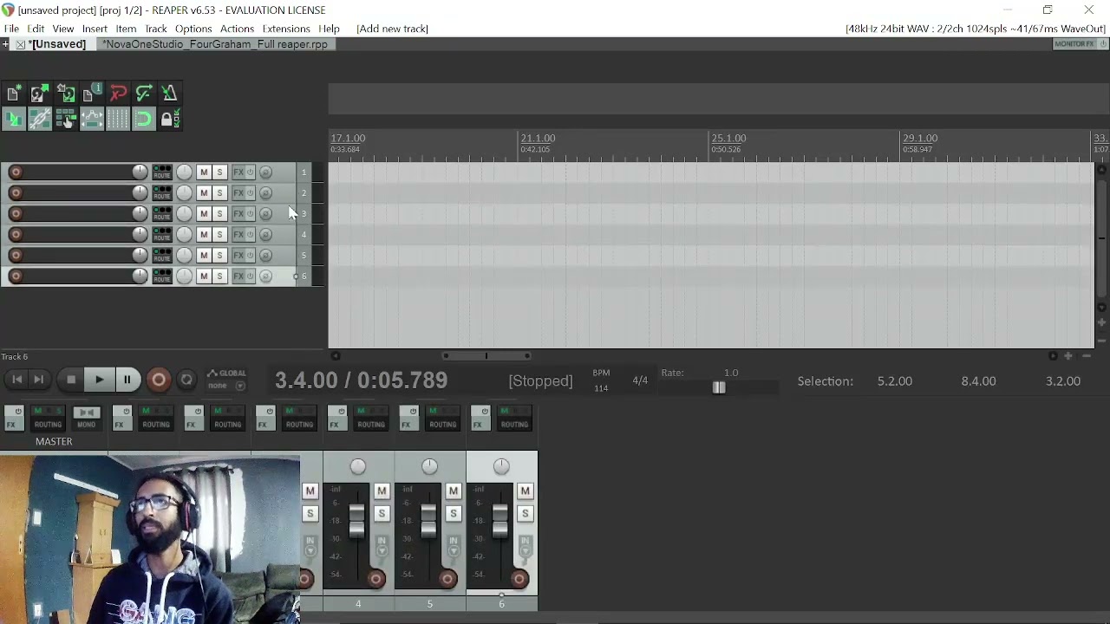Click the Open project toolbar icon

40,94
